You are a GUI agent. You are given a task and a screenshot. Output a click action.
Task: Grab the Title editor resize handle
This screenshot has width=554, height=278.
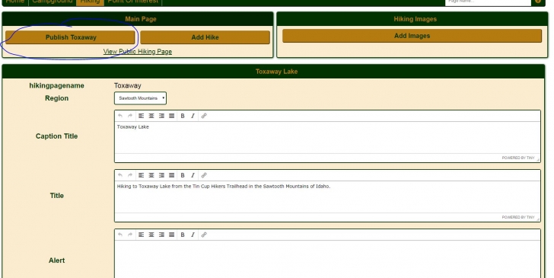point(538,219)
